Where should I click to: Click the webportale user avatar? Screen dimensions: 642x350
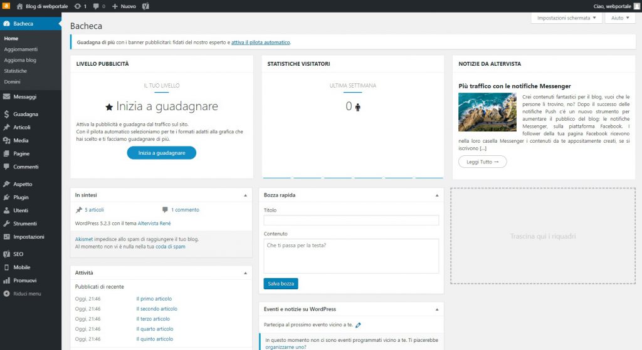click(x=636, y=6)
